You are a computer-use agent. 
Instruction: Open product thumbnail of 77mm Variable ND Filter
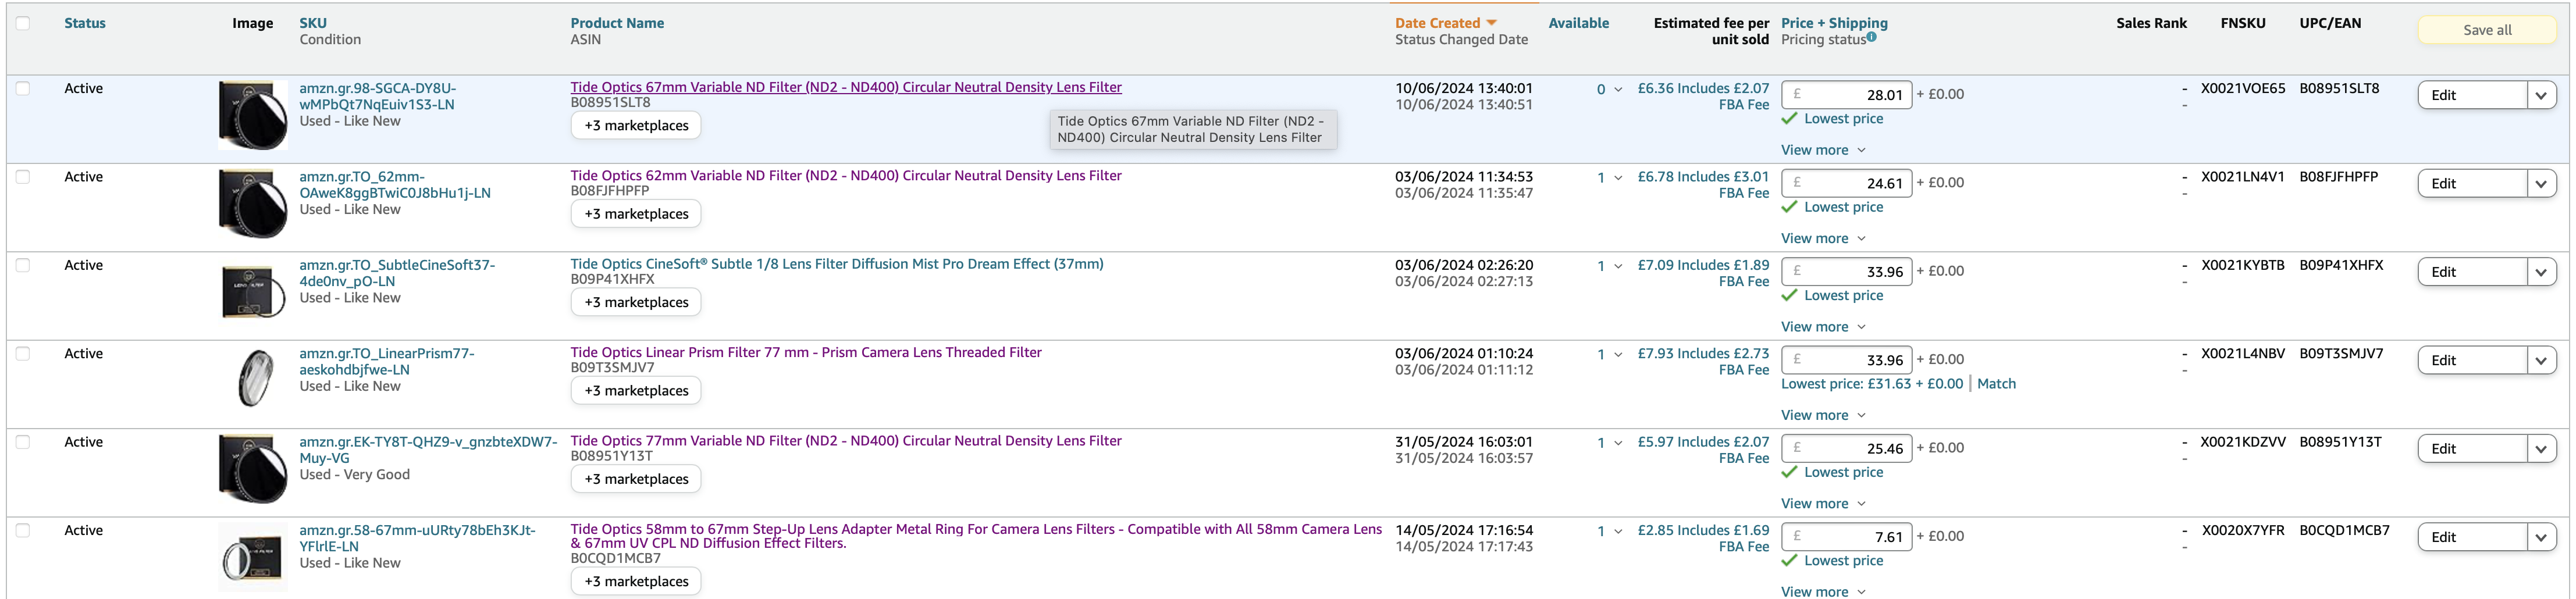tap(253, 469)
